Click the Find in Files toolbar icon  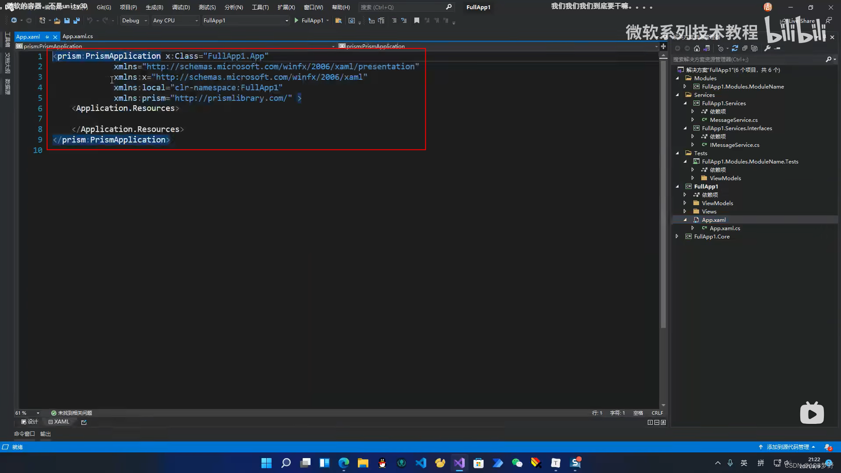click(x=338, y=21)
